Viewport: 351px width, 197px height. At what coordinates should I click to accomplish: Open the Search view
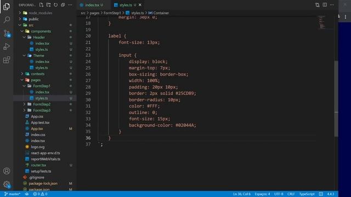(7, 20)
